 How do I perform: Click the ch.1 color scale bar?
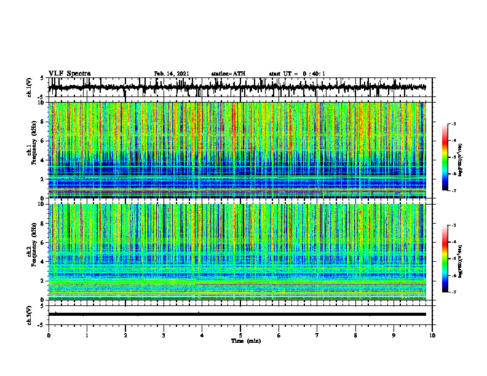coord(445,157)
